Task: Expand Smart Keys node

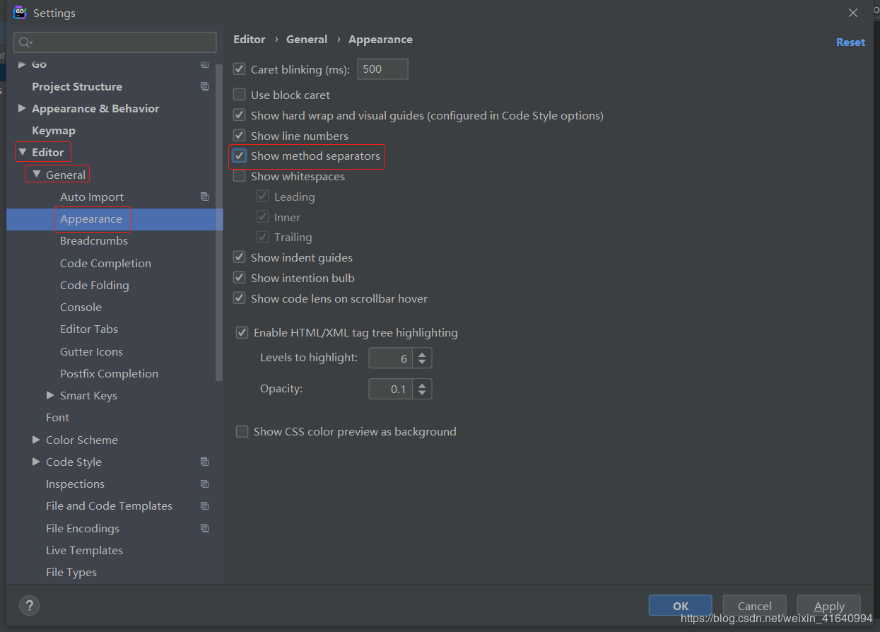Action: point(50,395)
